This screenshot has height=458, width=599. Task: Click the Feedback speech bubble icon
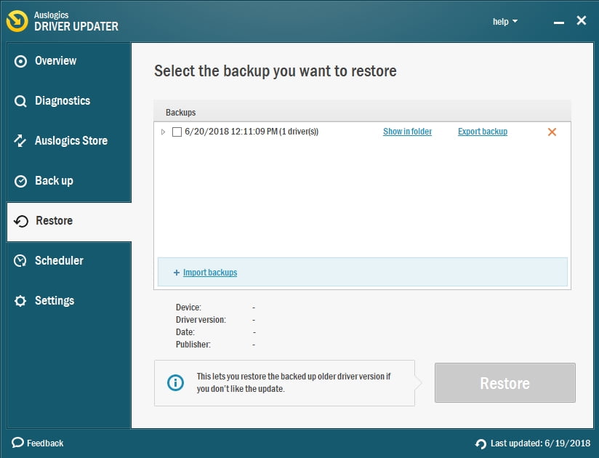tap(17, 443)
